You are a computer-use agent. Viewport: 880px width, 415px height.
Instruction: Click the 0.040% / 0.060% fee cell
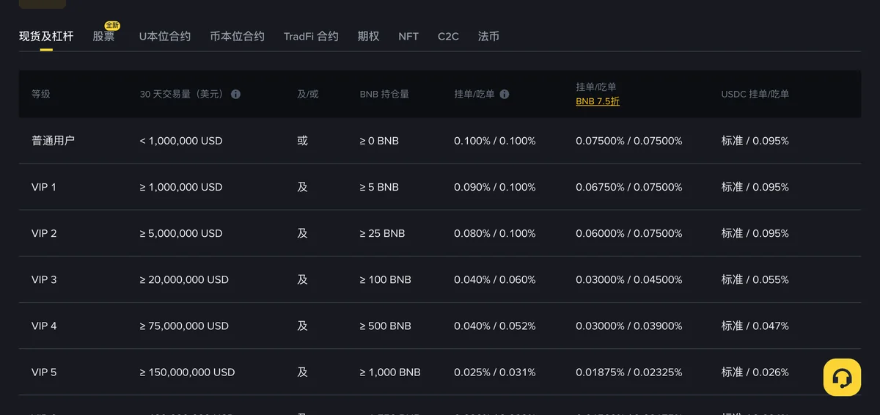coord(495,279)
